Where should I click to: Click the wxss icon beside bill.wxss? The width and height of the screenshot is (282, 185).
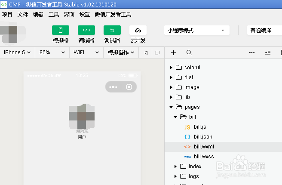click(187, 157)
